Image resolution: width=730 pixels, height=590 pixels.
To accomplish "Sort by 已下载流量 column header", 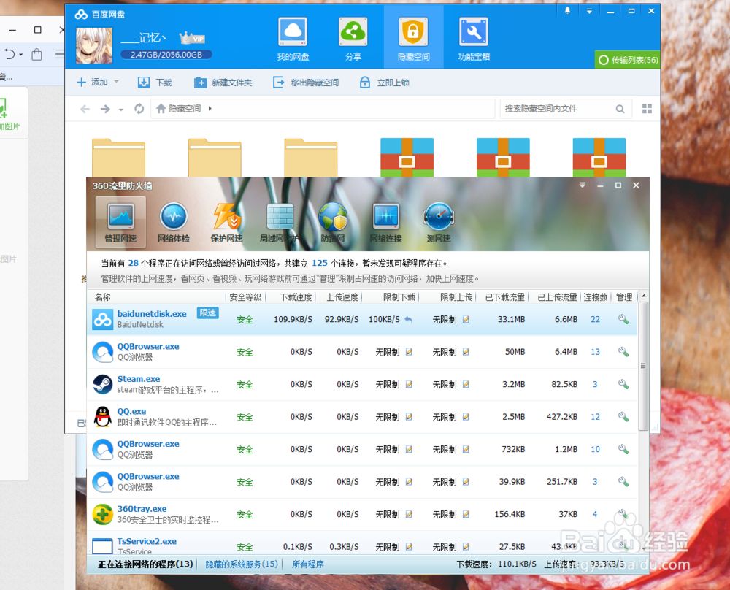I will coord(504,297).
